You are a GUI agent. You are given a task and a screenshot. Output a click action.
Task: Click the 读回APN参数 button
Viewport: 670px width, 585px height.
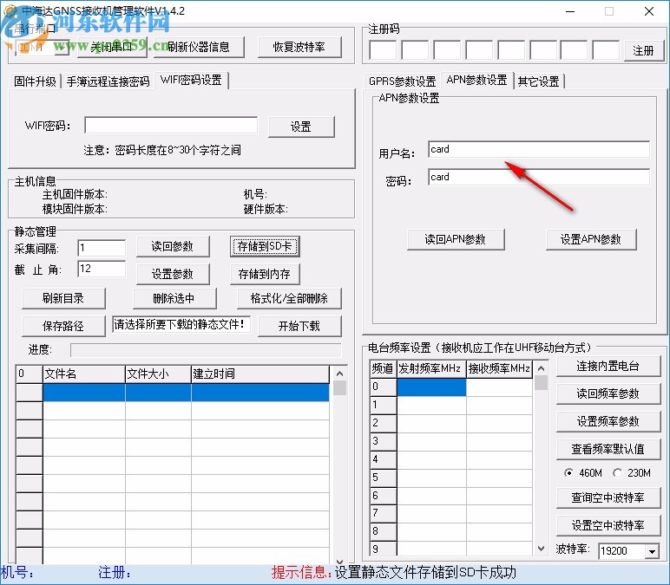click(456, 239)
